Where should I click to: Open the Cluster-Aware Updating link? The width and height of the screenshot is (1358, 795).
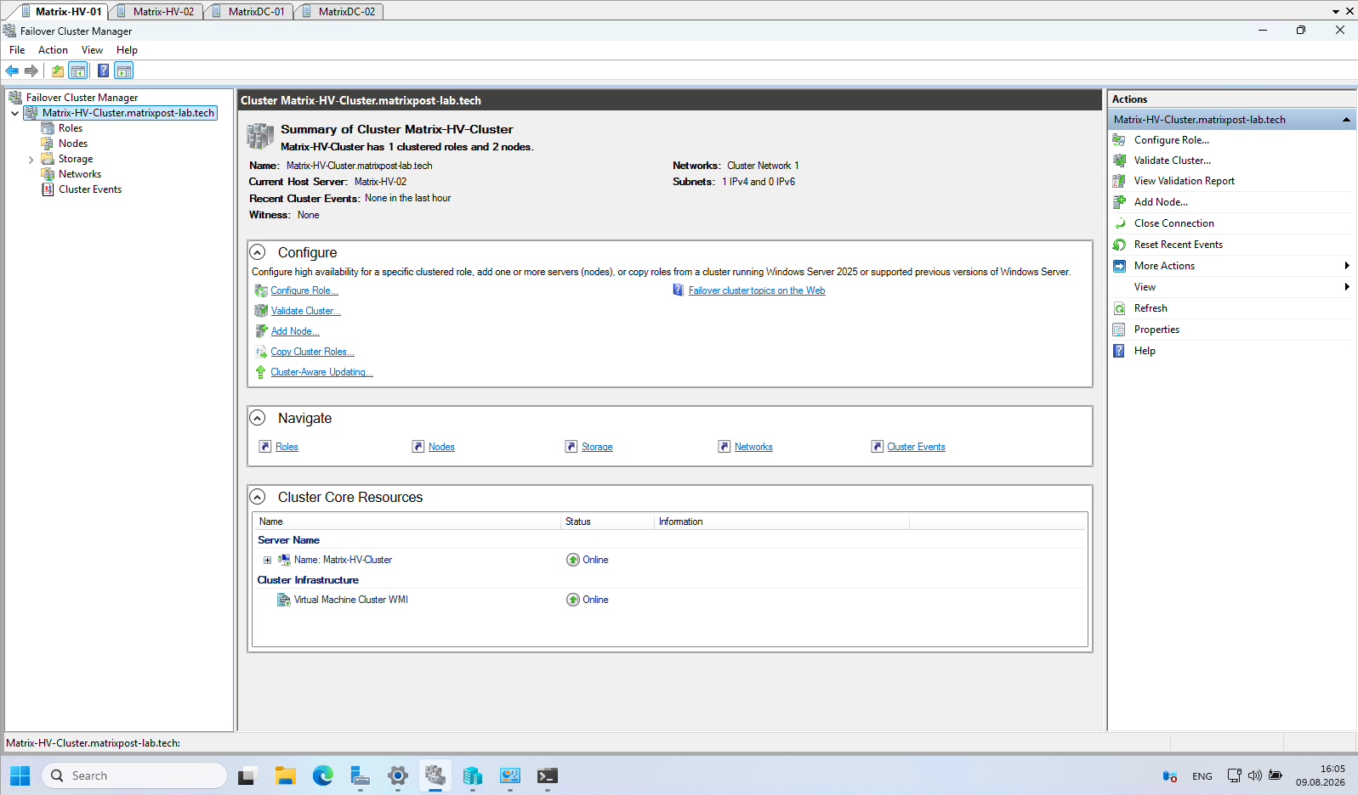[x=321, y=372]
